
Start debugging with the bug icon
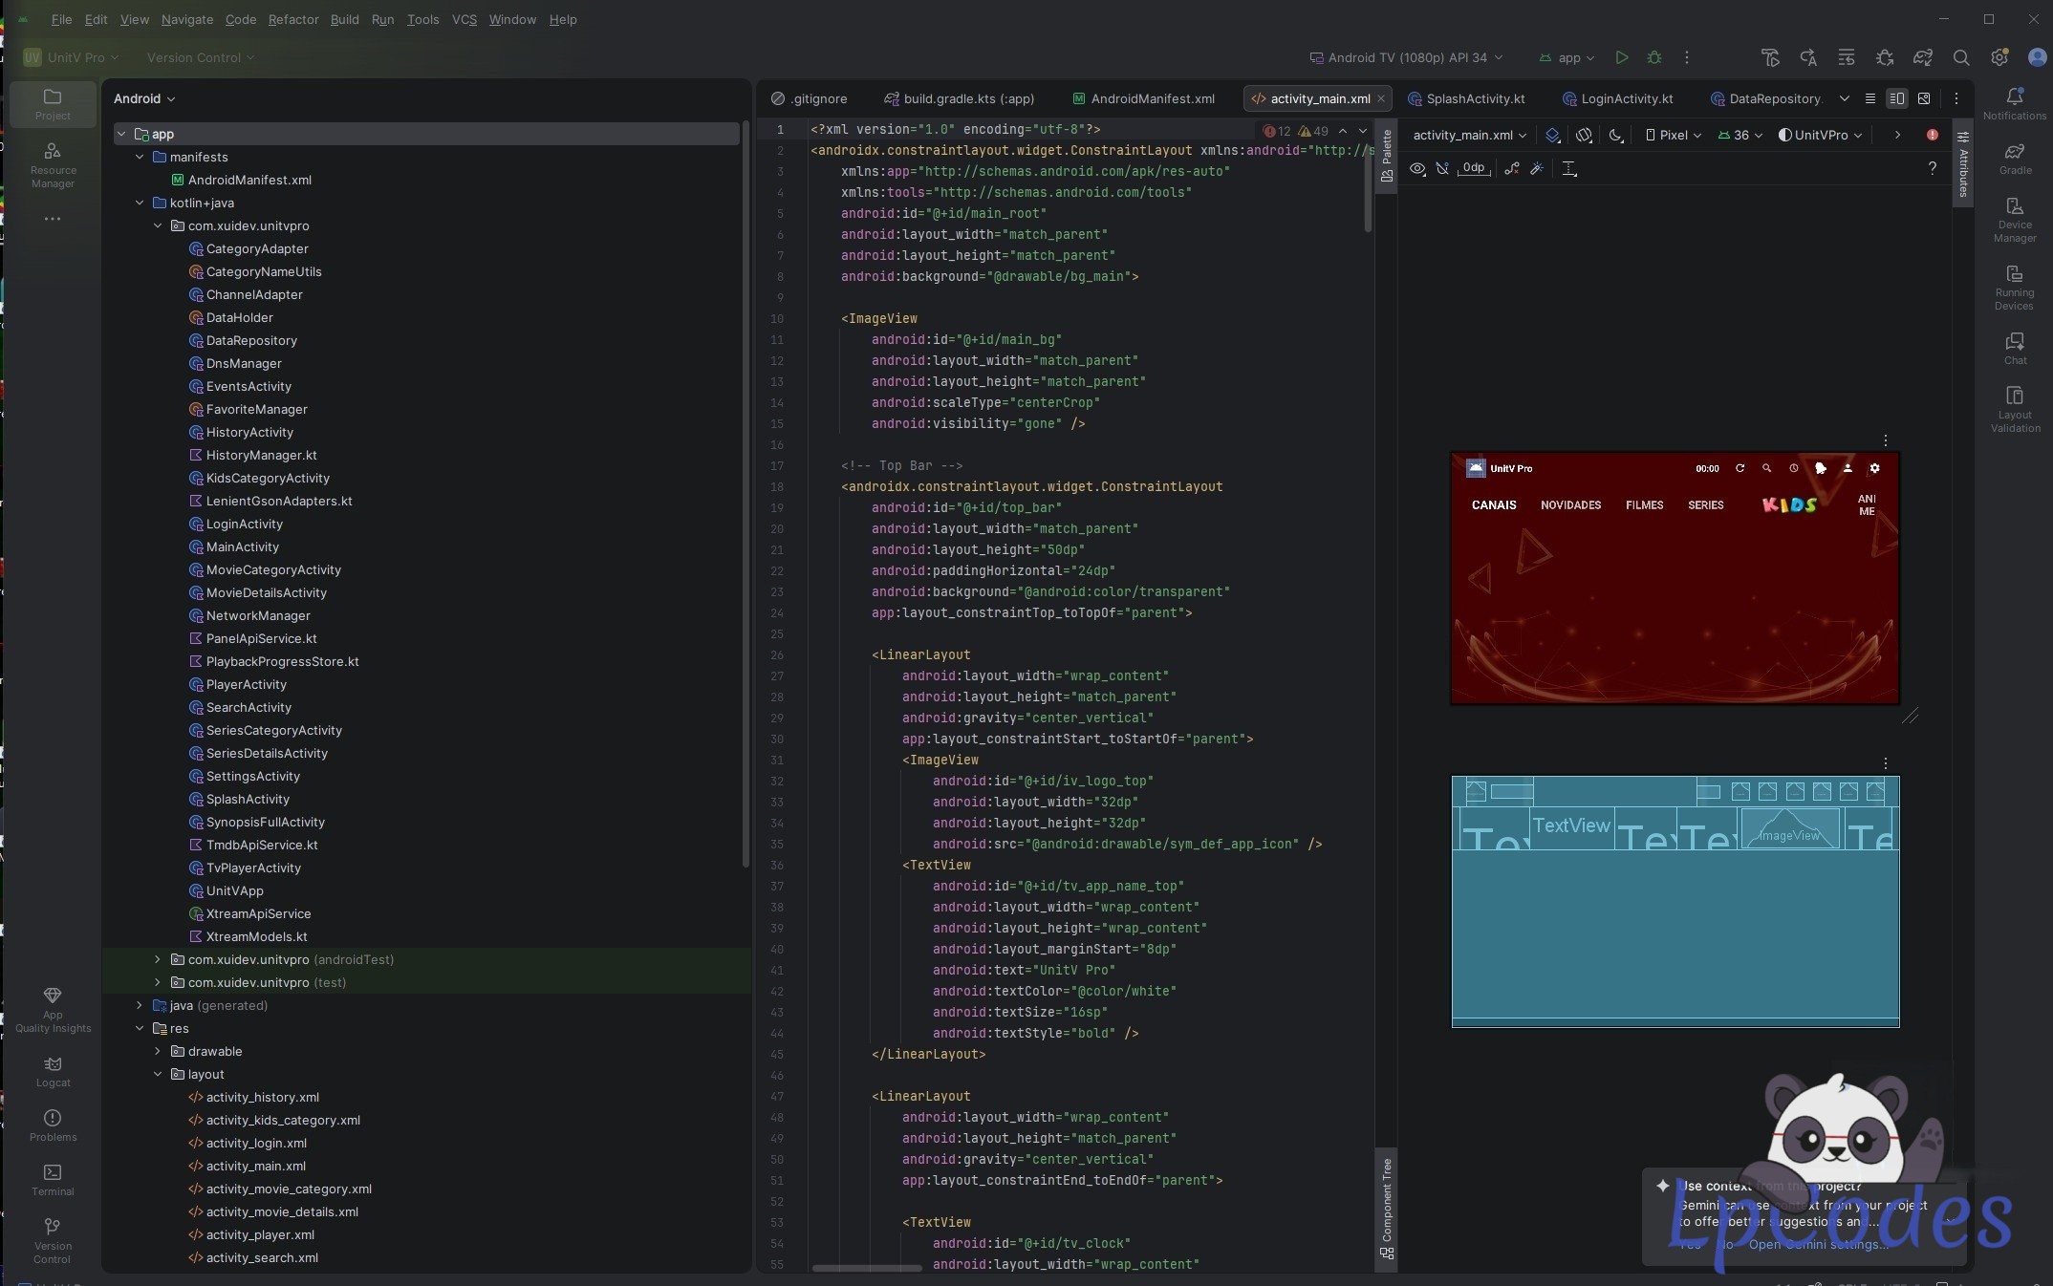click(x=1654, y=57)
